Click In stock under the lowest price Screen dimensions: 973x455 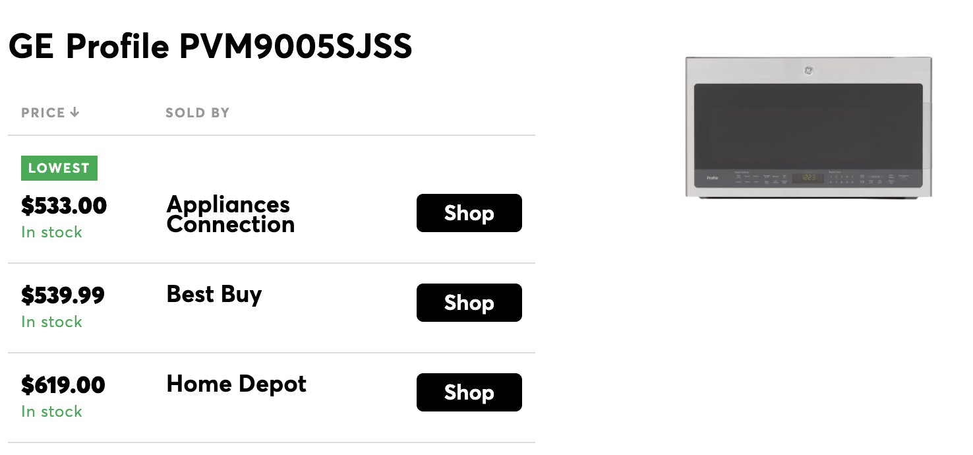pos(51,232)
